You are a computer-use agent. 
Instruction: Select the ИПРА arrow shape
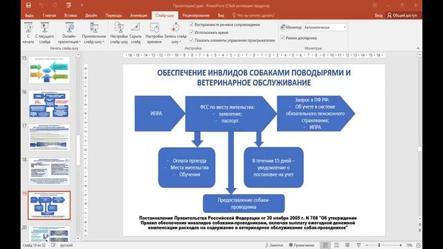click(160, 113)
